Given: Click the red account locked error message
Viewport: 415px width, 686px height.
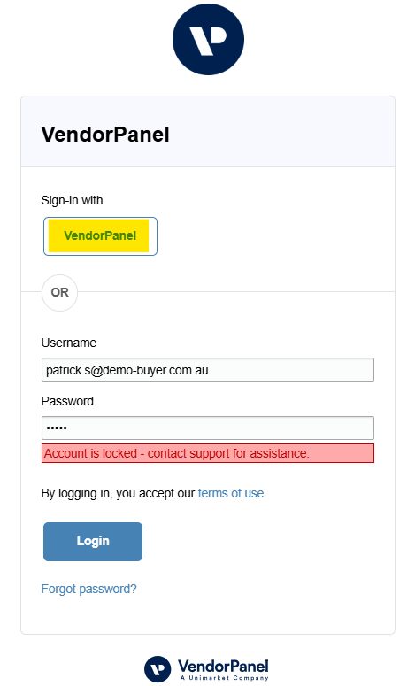Looking at the screenshot, I should [208, 453].
